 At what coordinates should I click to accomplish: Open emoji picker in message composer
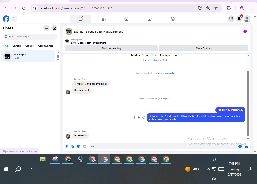coord(240,146)
